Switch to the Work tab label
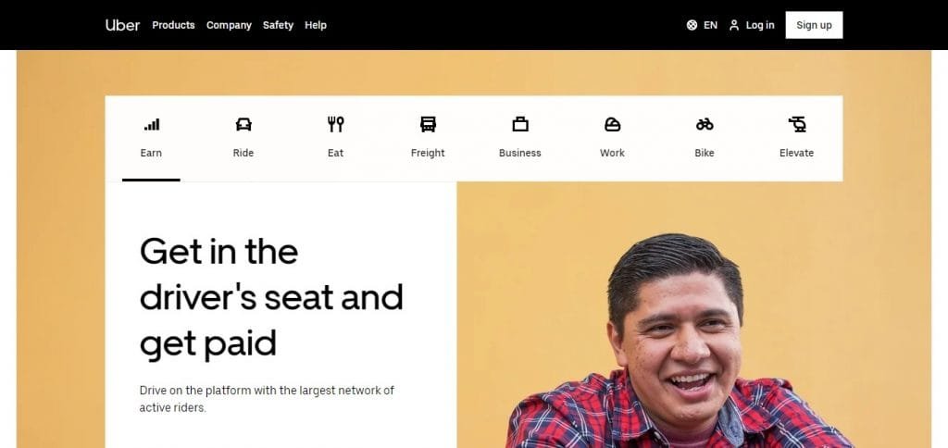 tap(613, 153)
